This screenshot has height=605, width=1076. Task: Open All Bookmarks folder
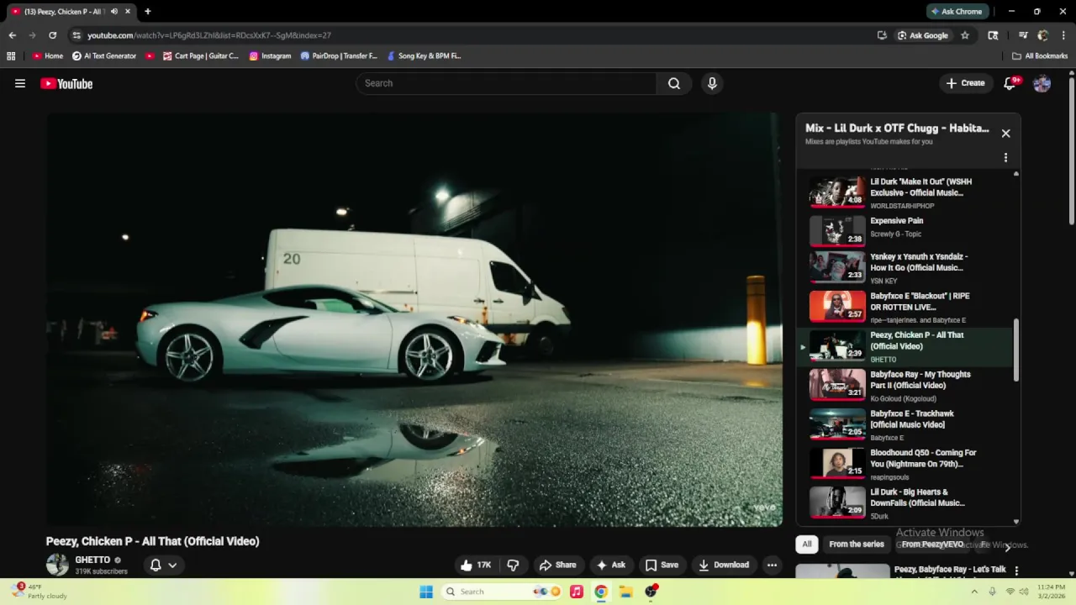click(x=1040, y=56)
